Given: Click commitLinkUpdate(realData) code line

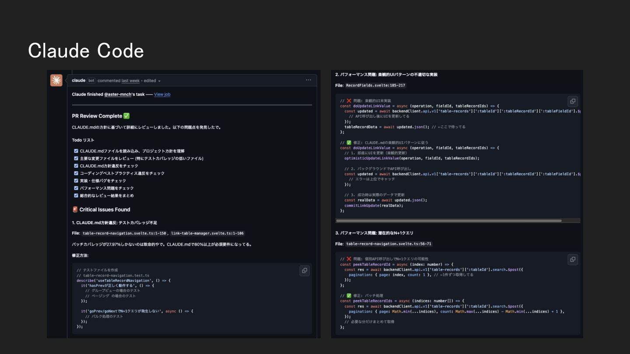Looking at the screenshot, I should pos(374,205).
